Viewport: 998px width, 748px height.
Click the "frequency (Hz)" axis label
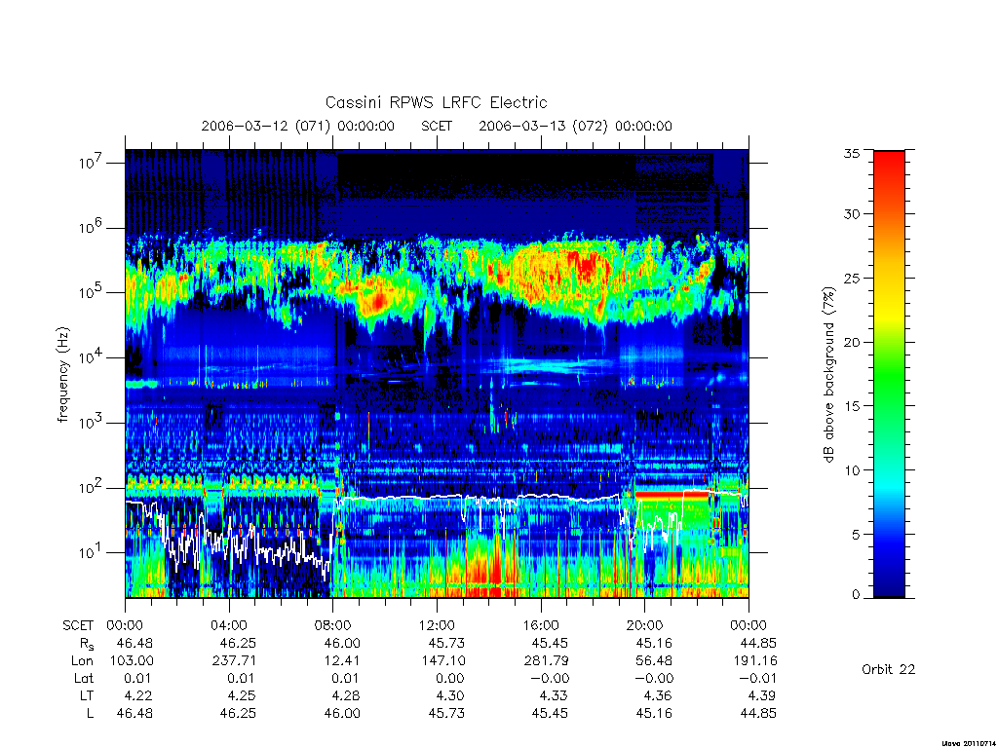click(62, 375)
